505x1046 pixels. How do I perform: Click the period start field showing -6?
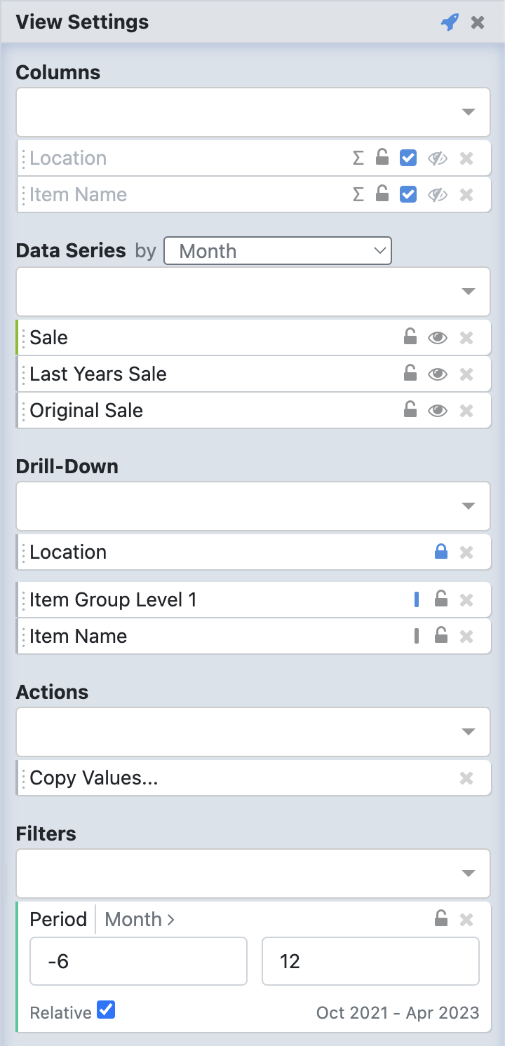click(138, 961)
